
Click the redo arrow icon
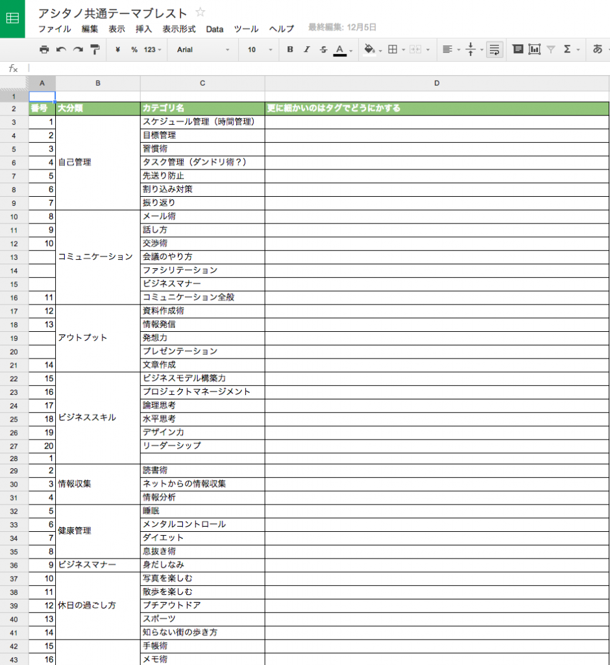click(x=78, y=49)
